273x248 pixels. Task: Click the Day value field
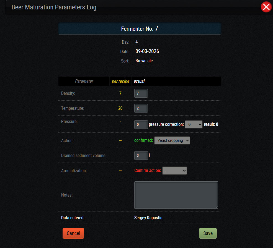point(147,42)
